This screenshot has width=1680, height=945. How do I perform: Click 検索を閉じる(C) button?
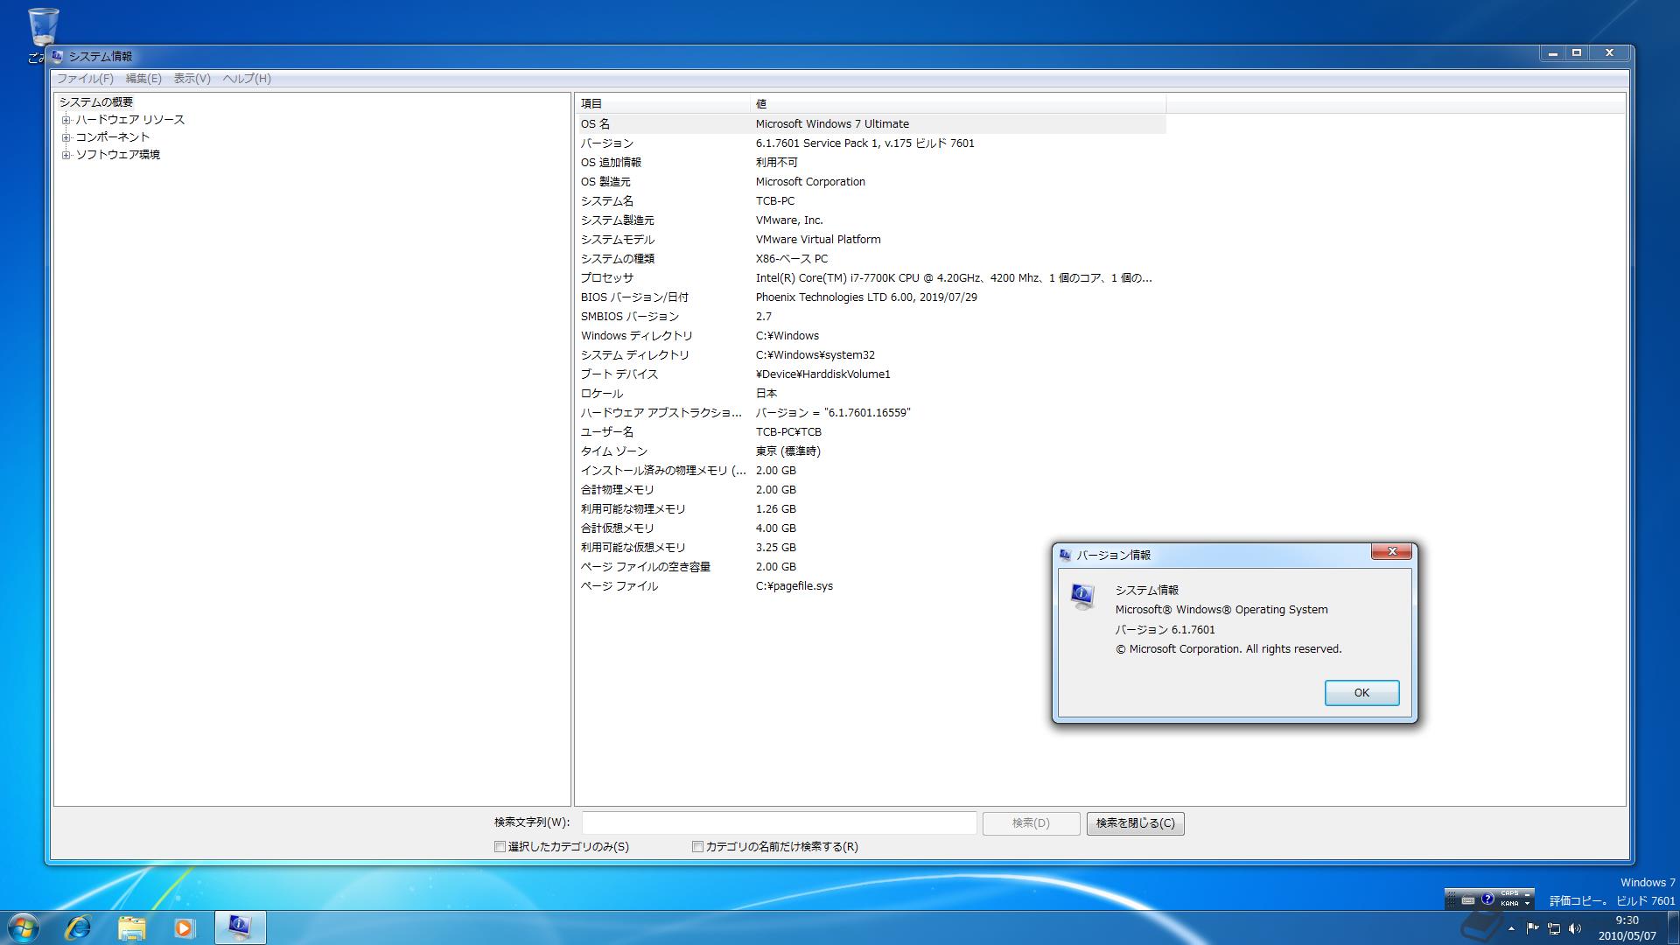pyautogui.click(x=1135, y=822)
